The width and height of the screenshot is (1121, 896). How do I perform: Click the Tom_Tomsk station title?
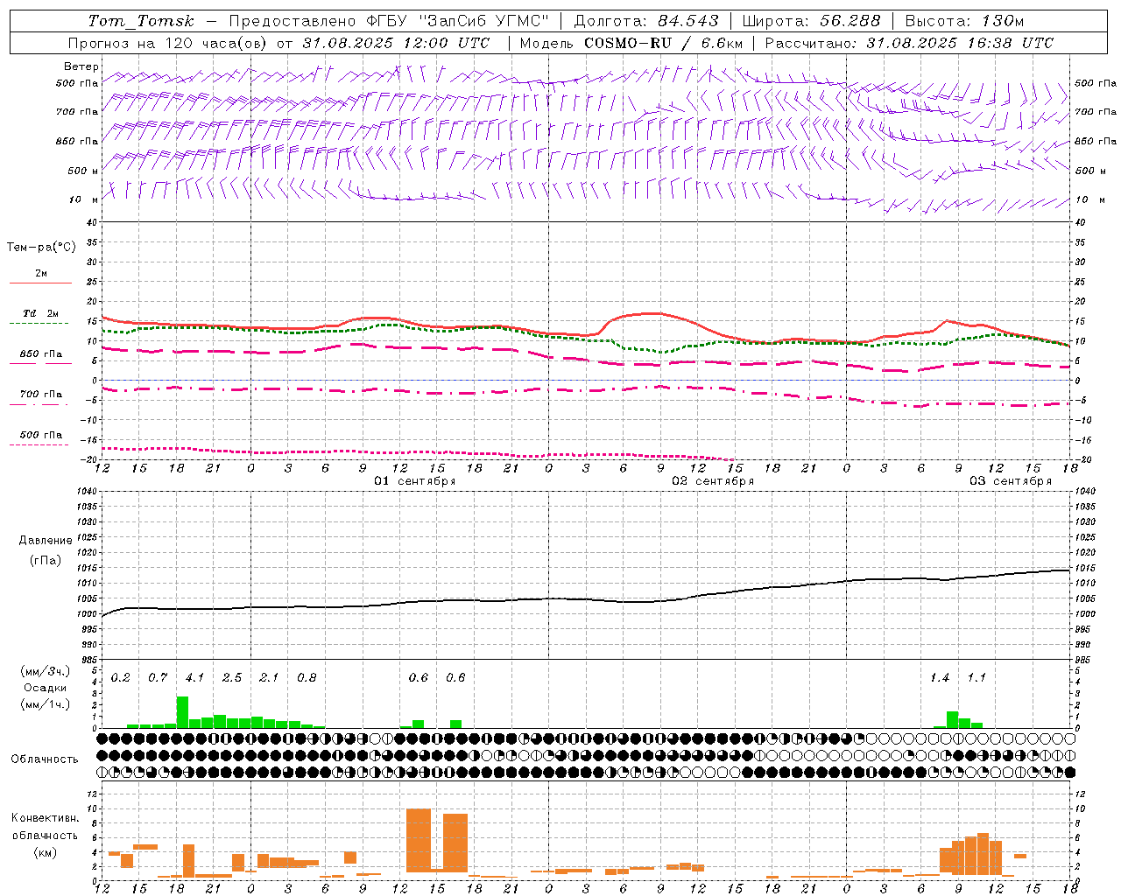click(x=141, y=21)
